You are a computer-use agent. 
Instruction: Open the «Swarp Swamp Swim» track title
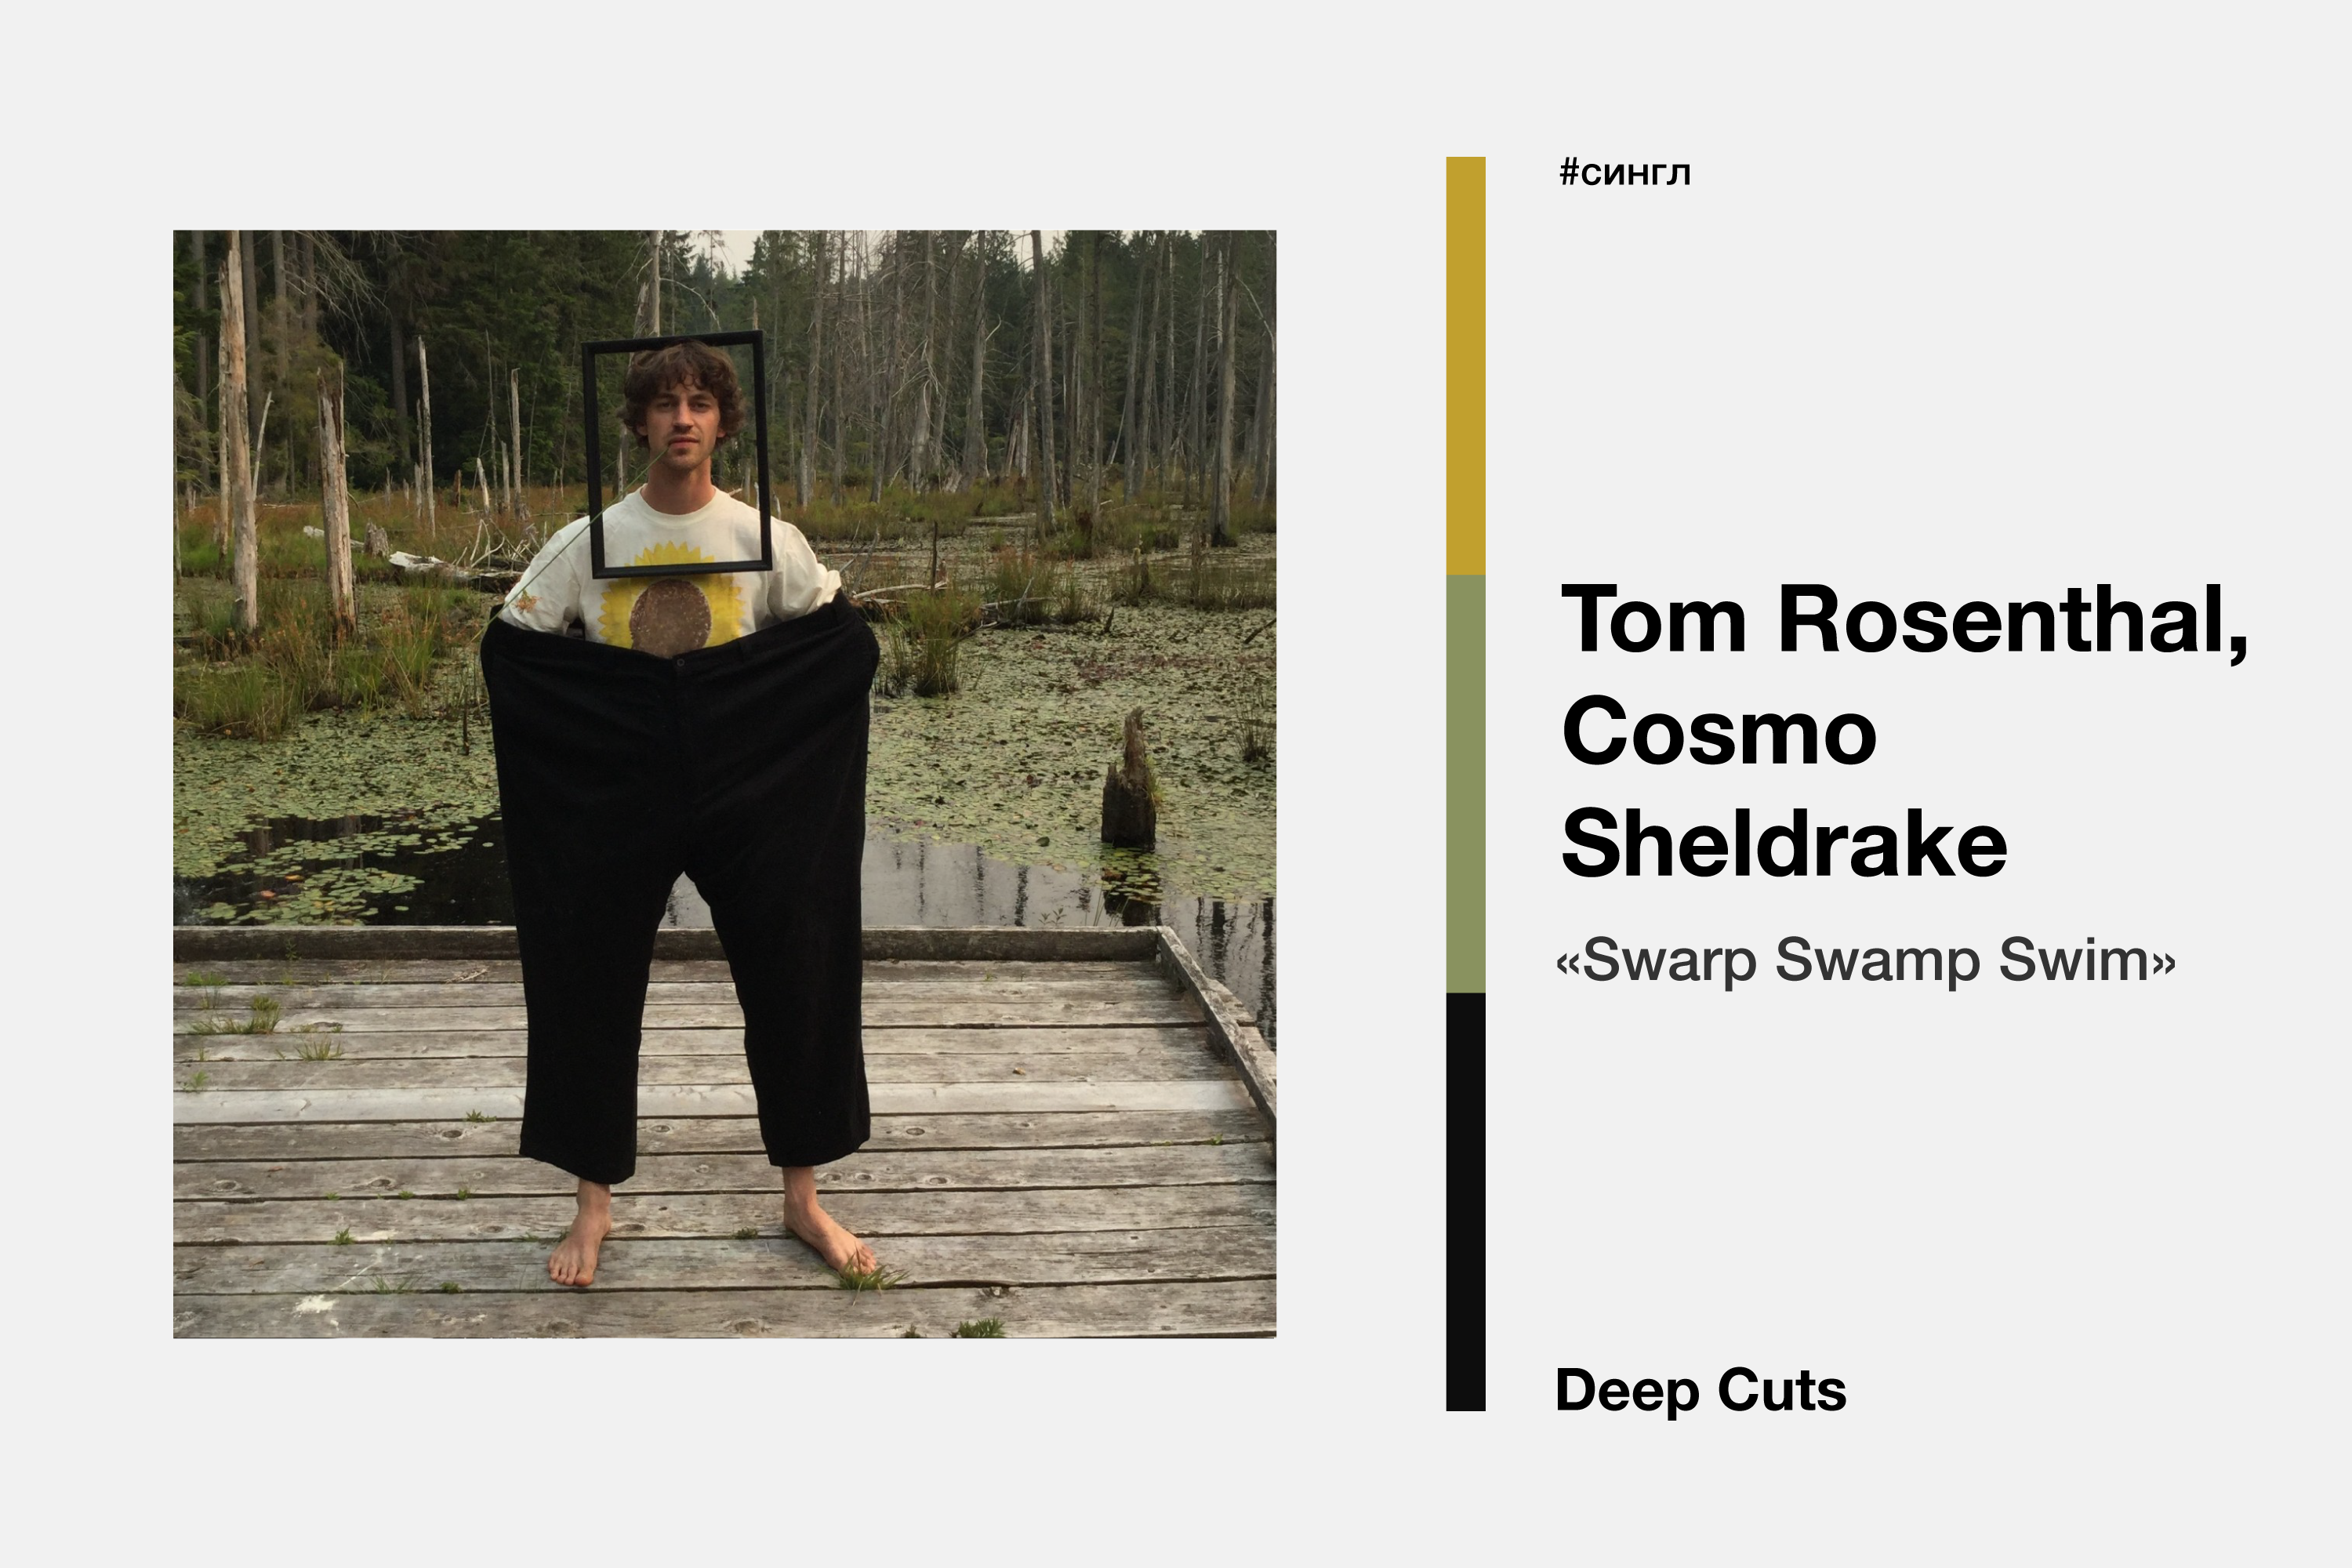pyautogui.click(x=1865, y=960)
